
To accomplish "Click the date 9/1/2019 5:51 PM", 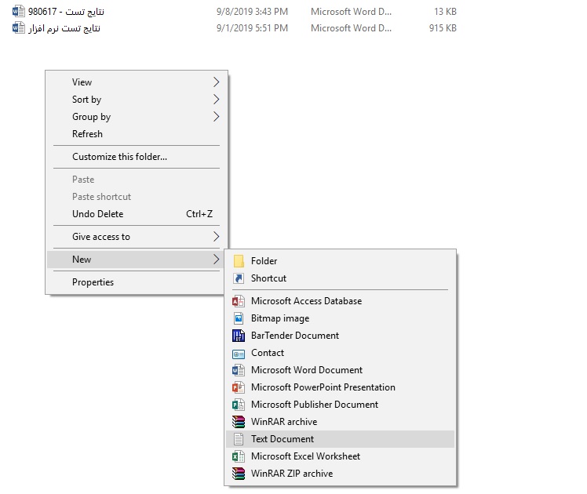I will tap(252, 28).
